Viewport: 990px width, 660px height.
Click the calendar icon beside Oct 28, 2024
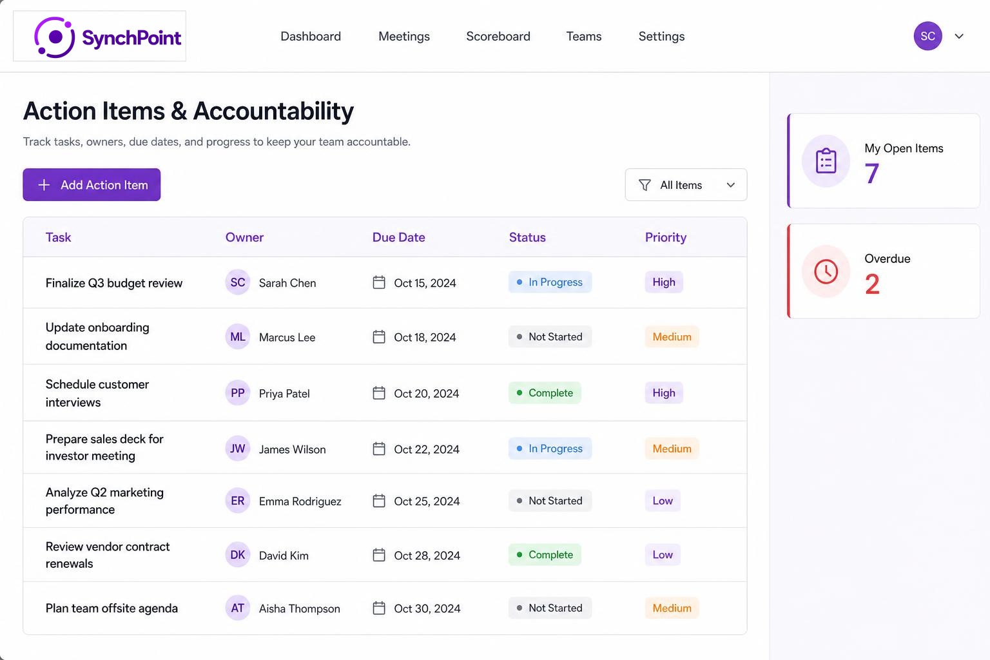379,555
